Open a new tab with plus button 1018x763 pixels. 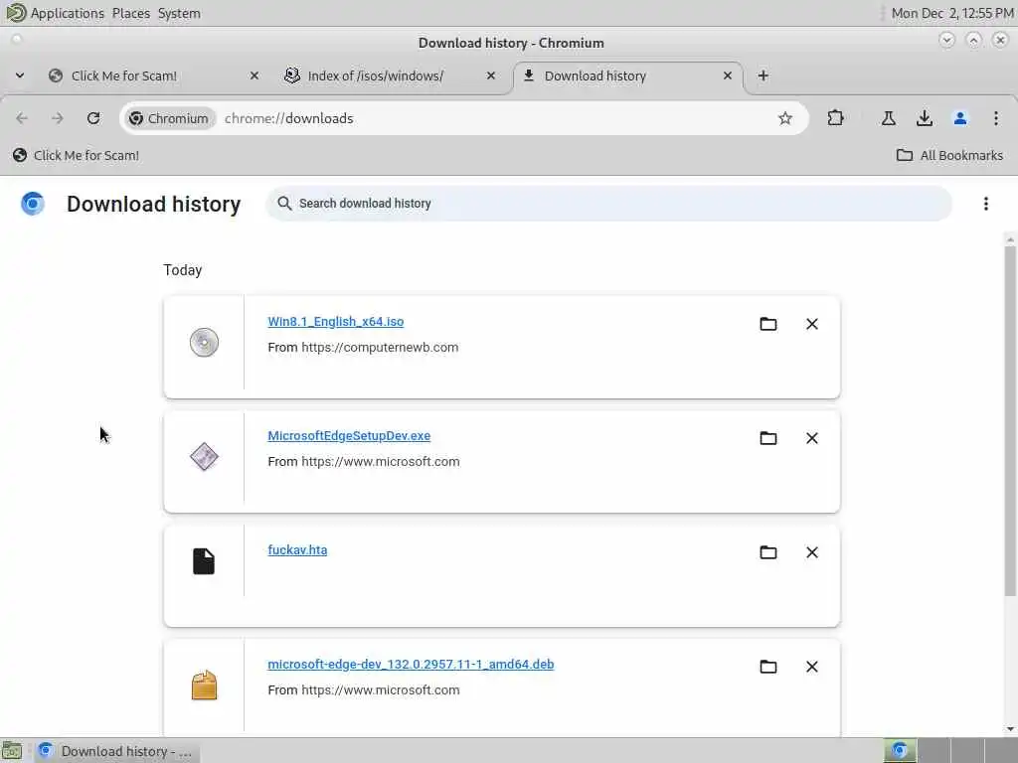click(x=763, y=76)
